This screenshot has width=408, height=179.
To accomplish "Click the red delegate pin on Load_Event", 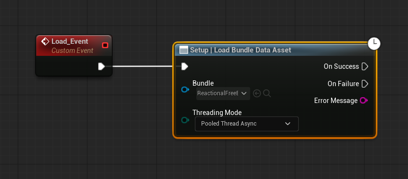I will point(105,46).
